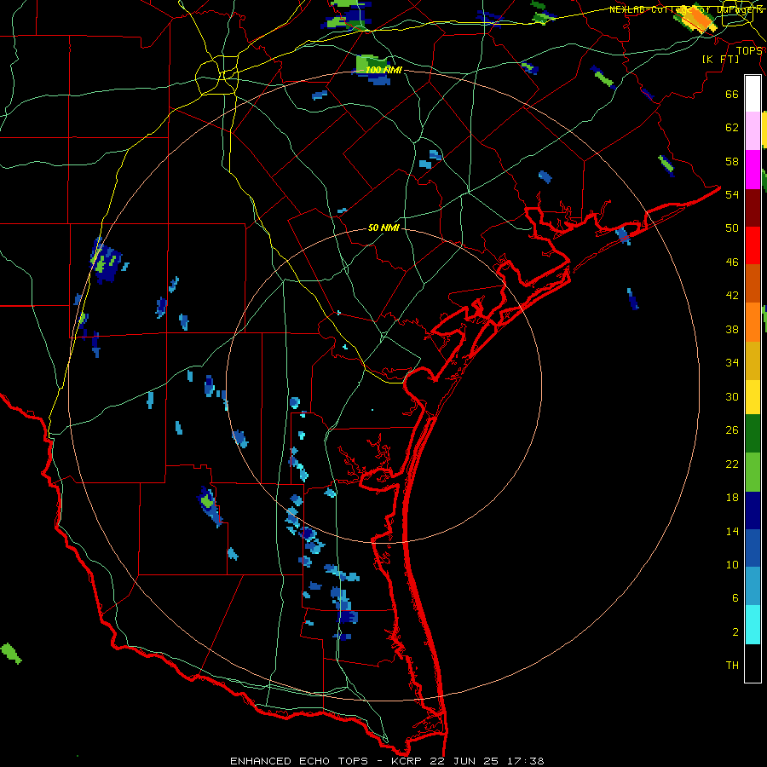This screenshot has width=767, height=767.
Task: Click the legend value "6"
Action: (x=735, y=598)
